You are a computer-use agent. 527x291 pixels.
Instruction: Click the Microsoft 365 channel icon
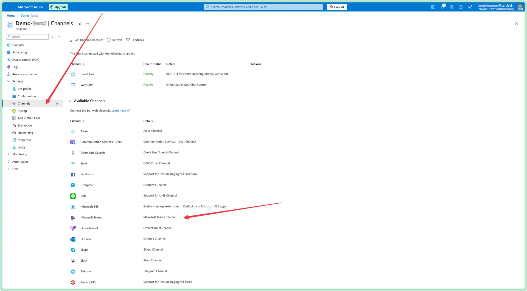(x=73, y=207)
